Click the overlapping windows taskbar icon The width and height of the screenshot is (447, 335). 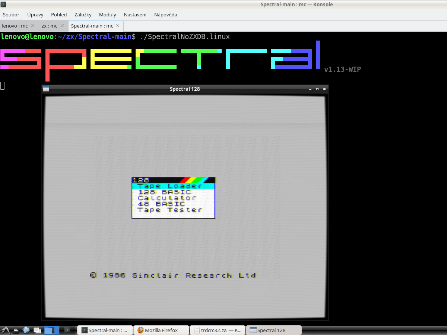pos(37,330)
